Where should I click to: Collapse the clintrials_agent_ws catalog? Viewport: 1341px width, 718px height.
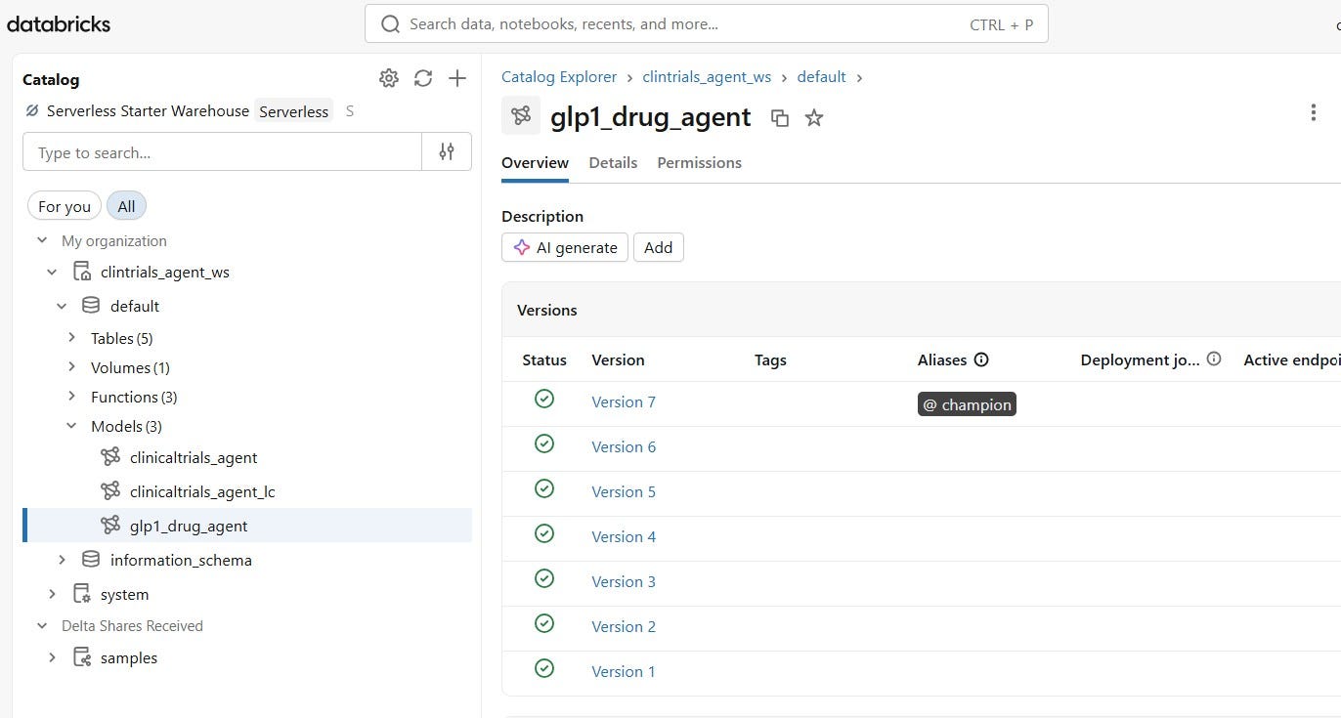(x=52, y=272)
